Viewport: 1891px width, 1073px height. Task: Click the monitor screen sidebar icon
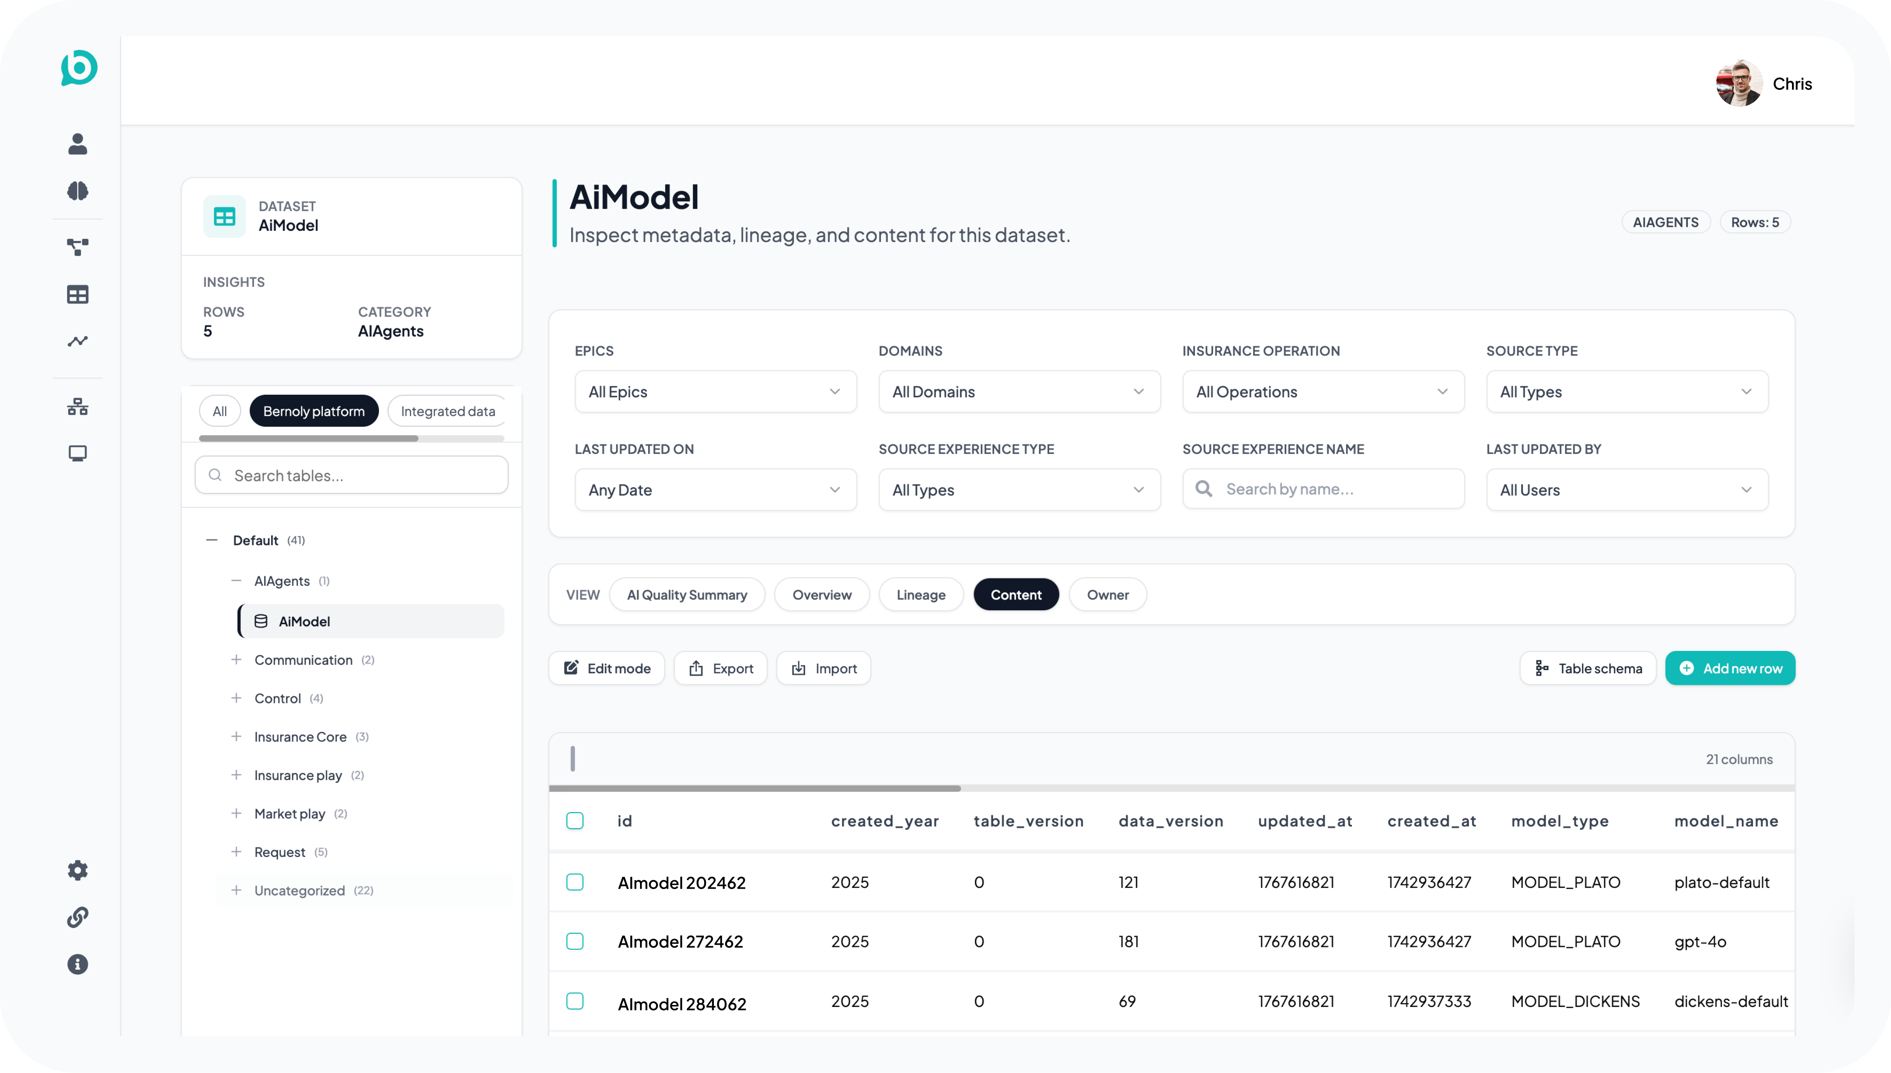pos(77,453)
